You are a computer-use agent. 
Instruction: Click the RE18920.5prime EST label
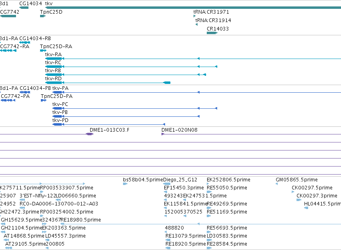point(186,244)
